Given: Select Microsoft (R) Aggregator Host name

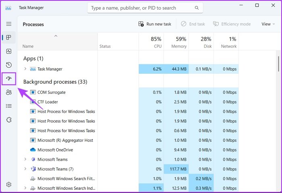Looking at the screenshot, I should [x=65, y=140].
